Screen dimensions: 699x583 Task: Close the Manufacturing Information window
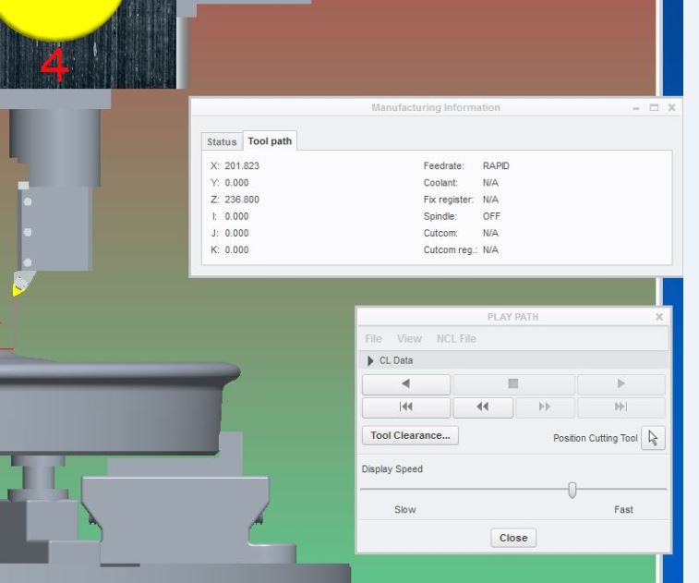click(x=672, y=107)
